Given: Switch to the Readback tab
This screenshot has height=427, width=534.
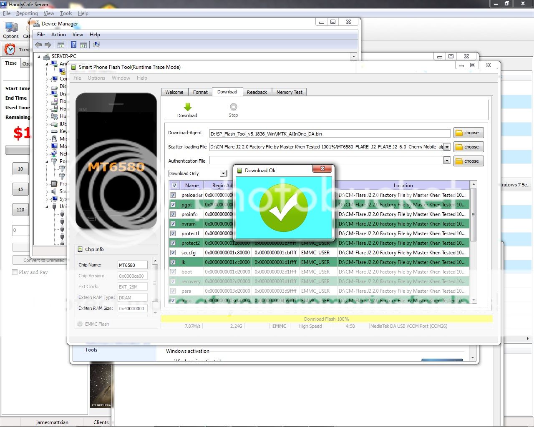Looking at the screenshot, I should click(x=257, y=92).
